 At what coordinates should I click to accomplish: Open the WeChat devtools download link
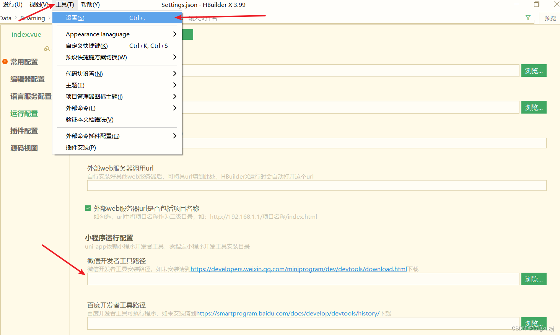[x=298, y=269]
